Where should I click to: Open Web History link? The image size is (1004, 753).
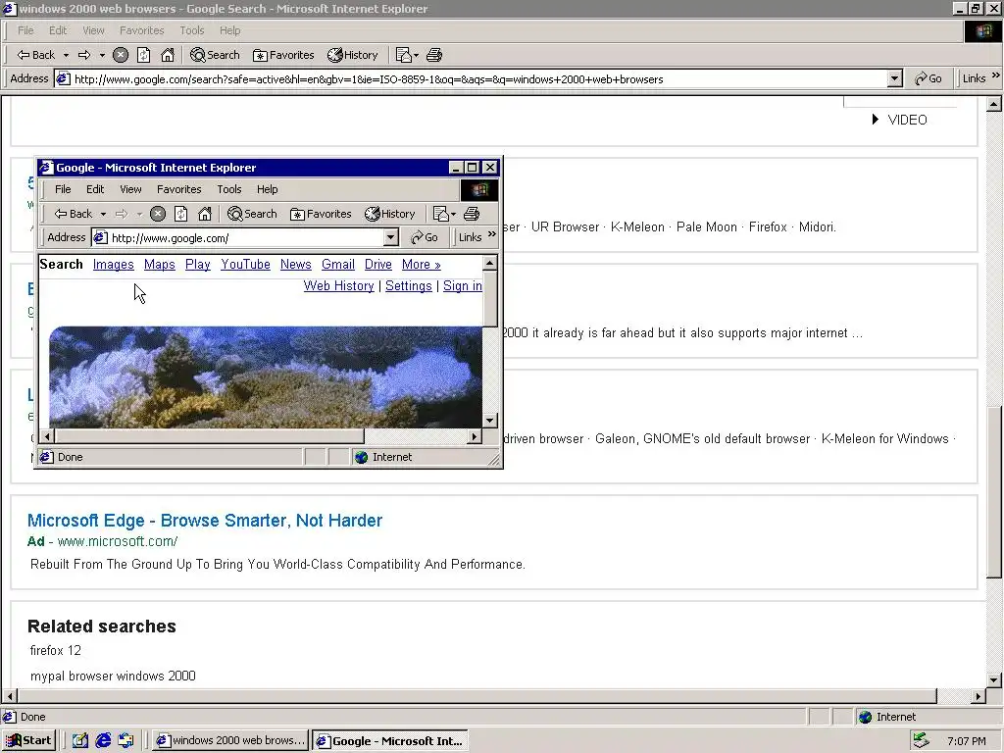coord(338,286)
